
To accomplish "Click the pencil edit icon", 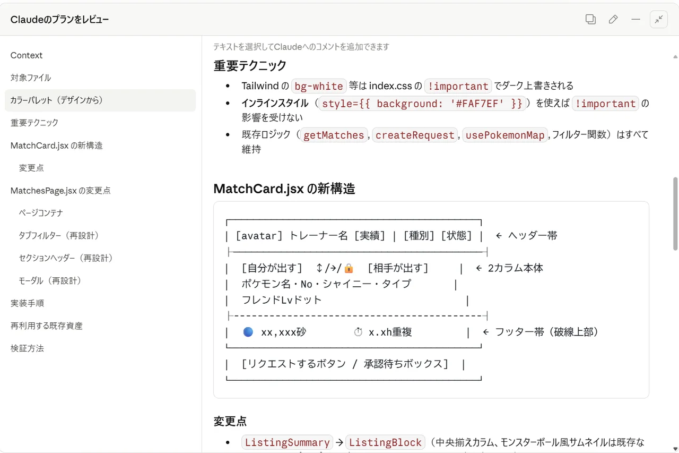I will coord(613,20).
